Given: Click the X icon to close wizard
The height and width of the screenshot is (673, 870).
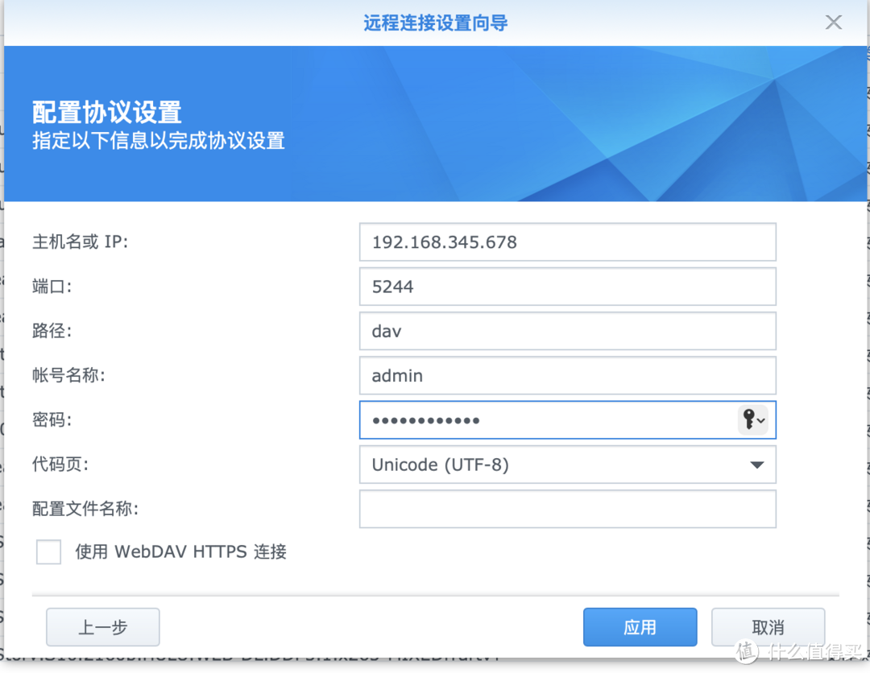Looking at the screenshot, I should coord(834,22).
